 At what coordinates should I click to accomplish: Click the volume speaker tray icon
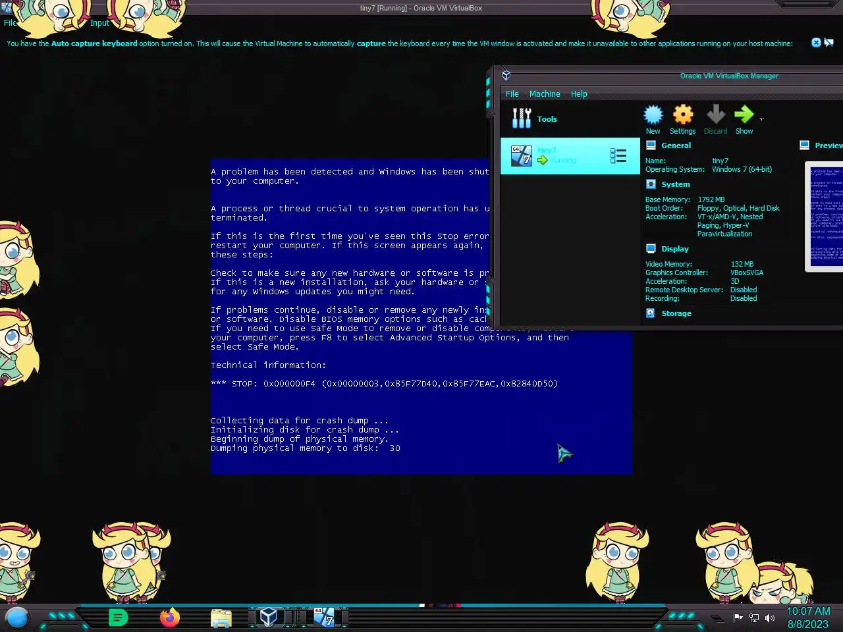tap(770, 618)
